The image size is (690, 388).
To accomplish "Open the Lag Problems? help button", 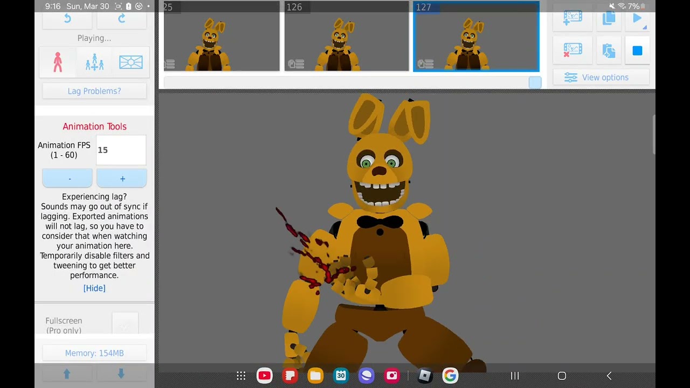I will click(x=94, y=91).
